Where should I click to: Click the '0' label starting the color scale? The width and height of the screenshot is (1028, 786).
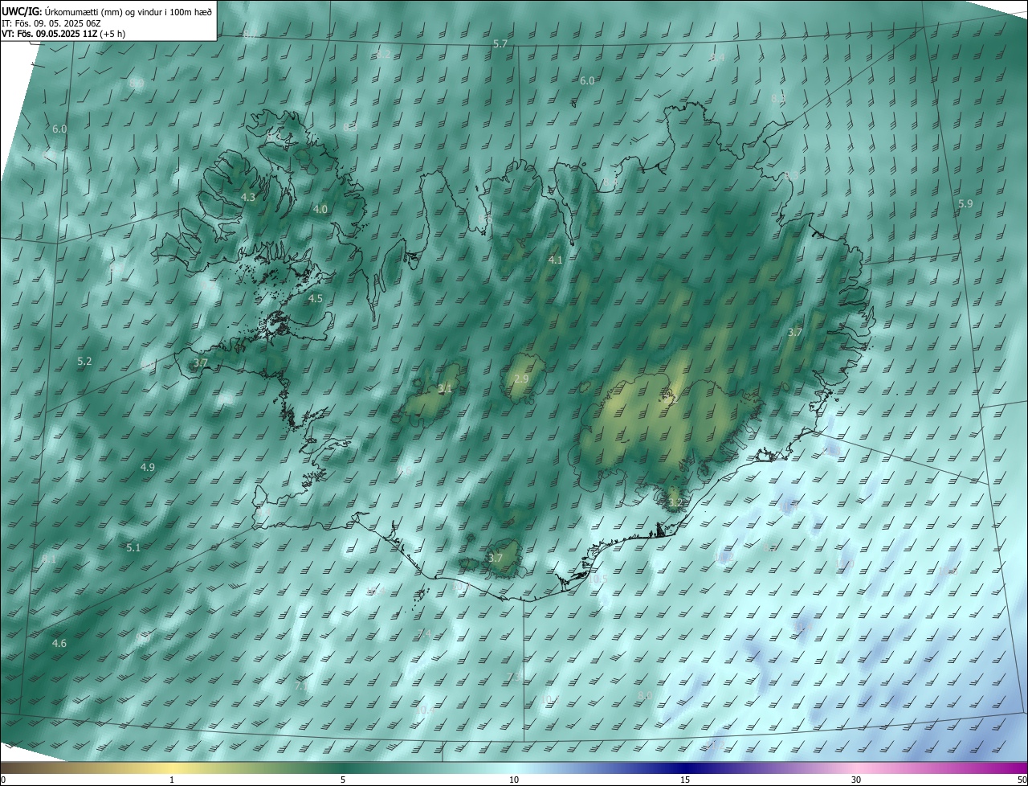pos(3,780)
